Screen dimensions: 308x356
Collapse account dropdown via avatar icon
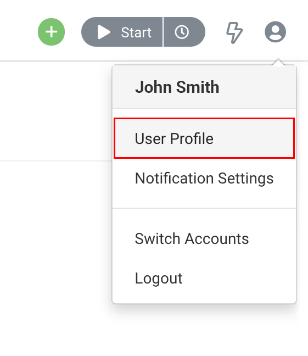275,32
